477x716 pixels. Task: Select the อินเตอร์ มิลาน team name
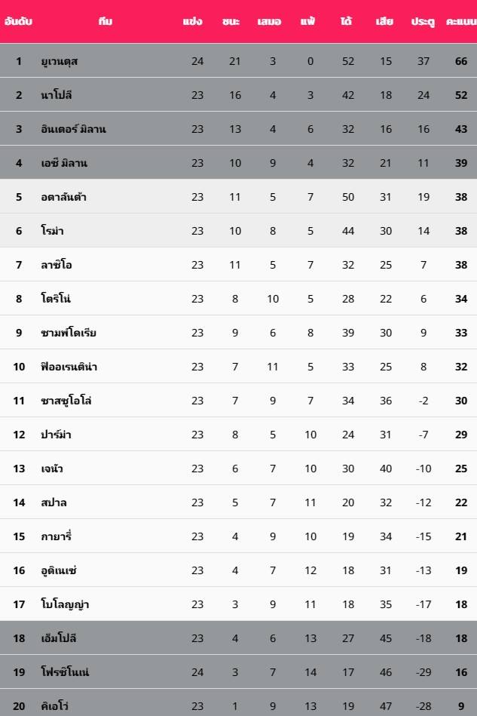73,129
